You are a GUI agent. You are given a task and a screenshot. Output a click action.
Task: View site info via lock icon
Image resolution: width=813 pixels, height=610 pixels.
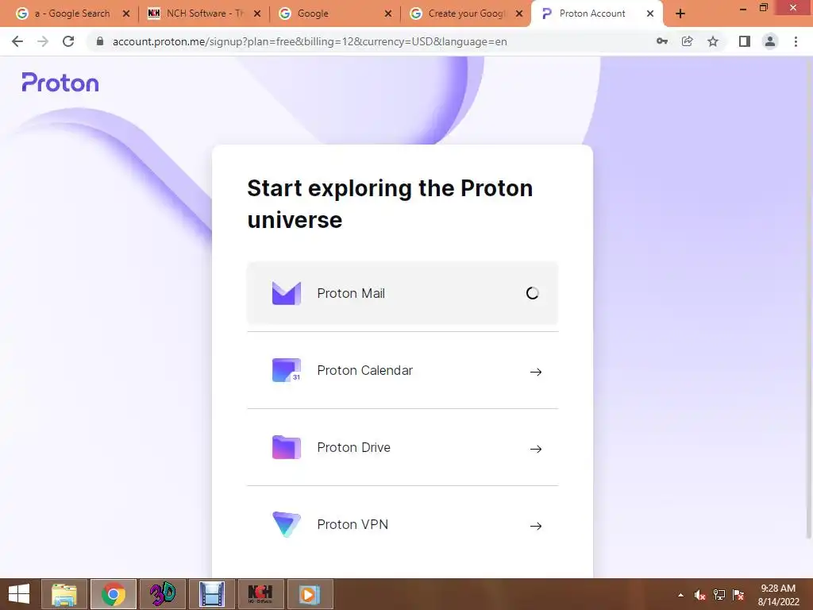pyautogui.click(x=100, y=41)
